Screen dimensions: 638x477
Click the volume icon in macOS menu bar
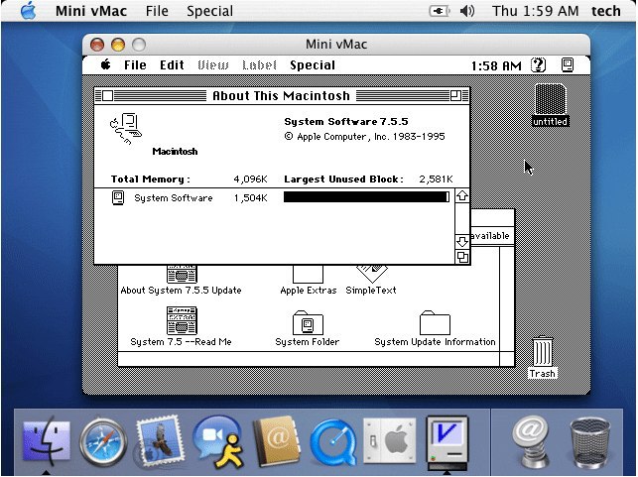click(467, 11)
